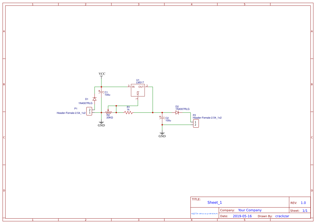Click the Sheet 1/1 indicator
Screen dimensions: 316x224
[305, 210]
